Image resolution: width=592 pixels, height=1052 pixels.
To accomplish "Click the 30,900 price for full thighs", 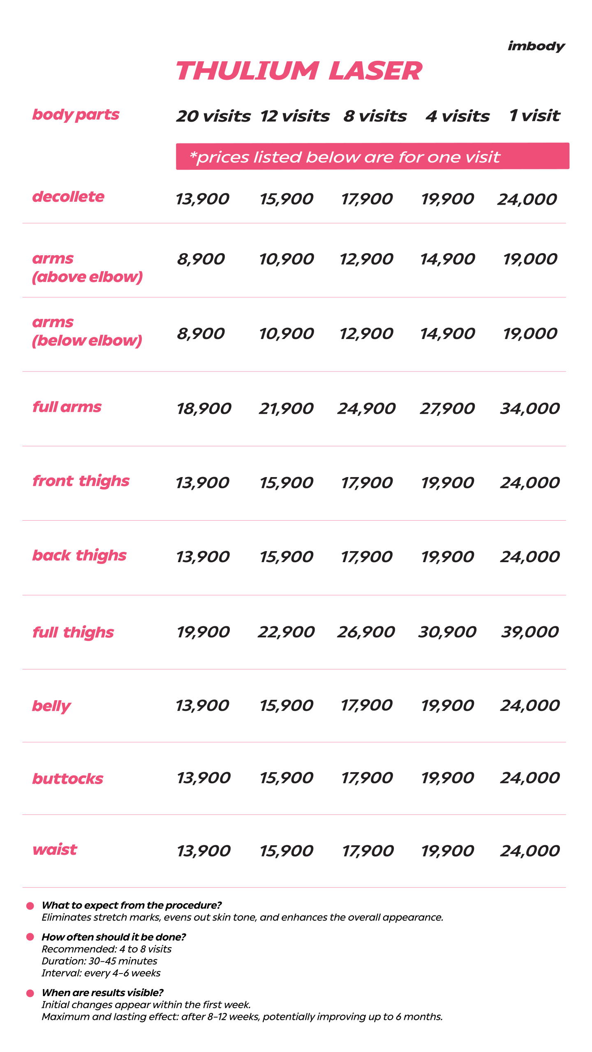I will pyautogui.click(x=447, y=632).
